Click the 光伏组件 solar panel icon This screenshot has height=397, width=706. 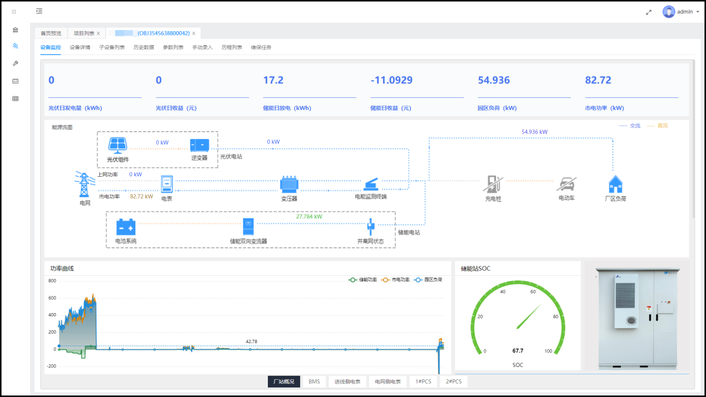click(x=117, y=146)
